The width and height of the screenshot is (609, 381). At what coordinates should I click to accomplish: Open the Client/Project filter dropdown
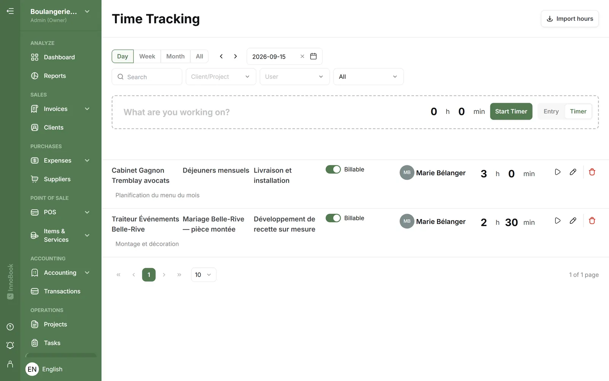coord(221,77)
